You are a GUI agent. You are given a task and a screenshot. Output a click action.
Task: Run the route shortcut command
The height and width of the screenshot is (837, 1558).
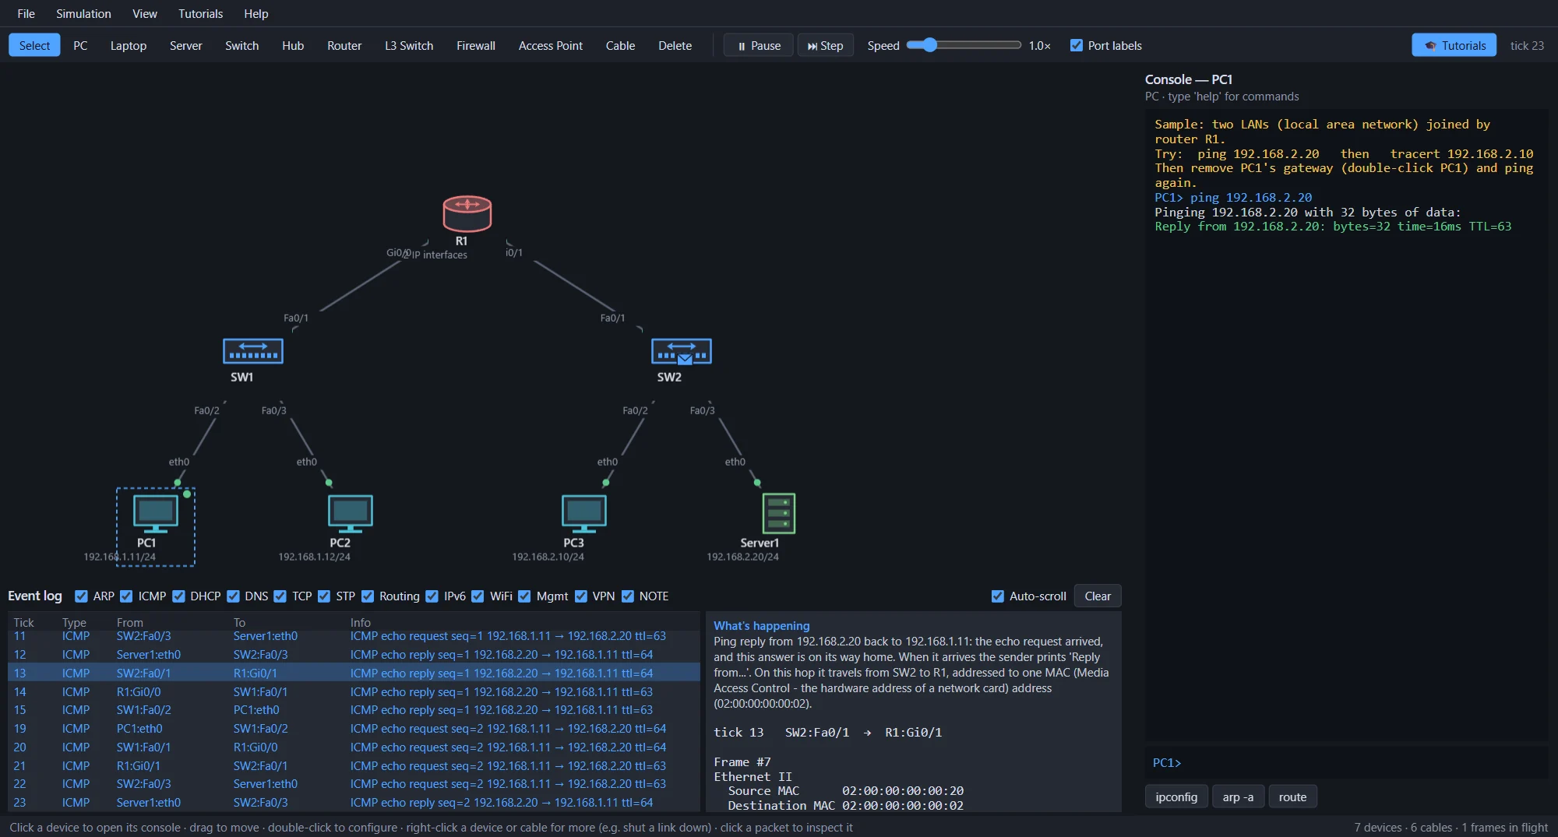coord(1293,797)
